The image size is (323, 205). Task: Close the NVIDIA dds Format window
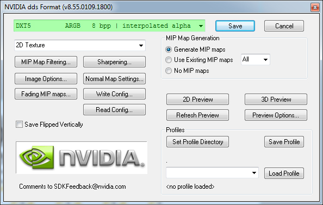point(315,8)
